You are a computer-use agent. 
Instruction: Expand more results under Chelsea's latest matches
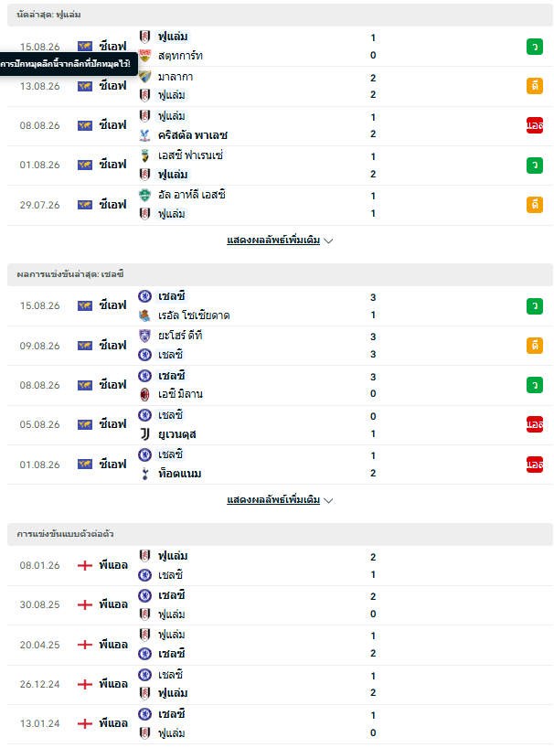[273, 499]
